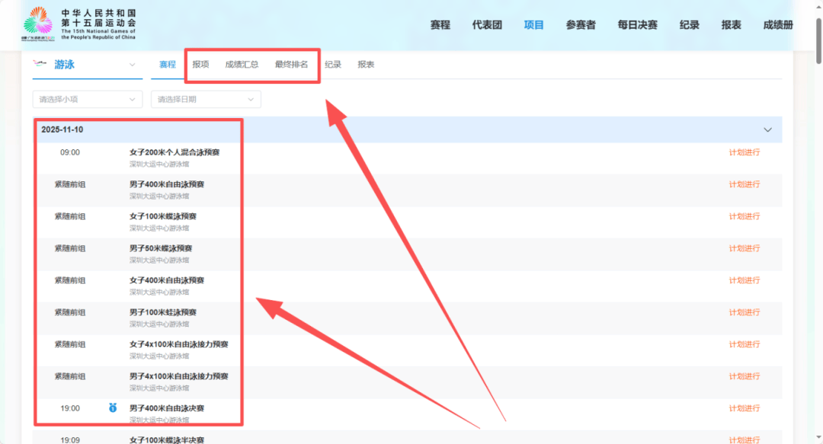The image size is (823, 444).
Task: Open the 成绩册 navigation item
Action: pyautogui.click(x=780, y=24)
